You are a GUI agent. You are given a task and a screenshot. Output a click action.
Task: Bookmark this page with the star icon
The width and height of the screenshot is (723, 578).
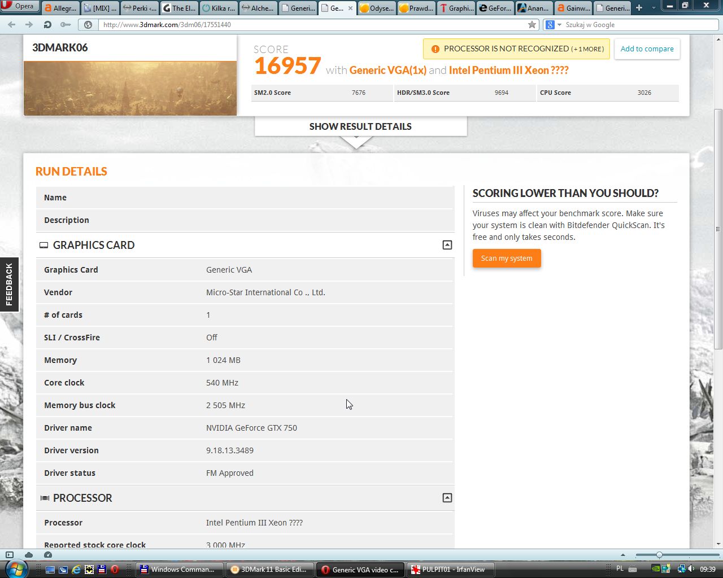[x=532, y=25]
